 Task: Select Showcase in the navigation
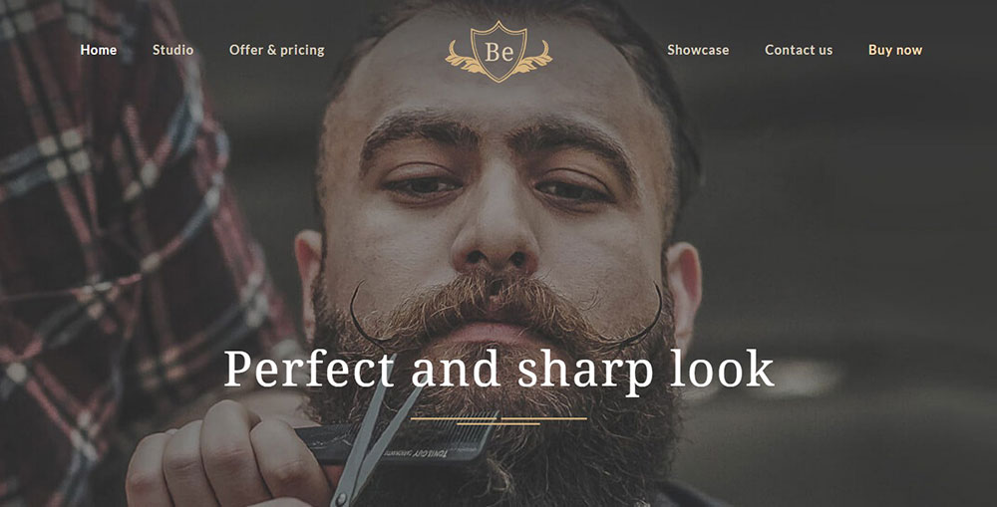(x=698, y=50)
